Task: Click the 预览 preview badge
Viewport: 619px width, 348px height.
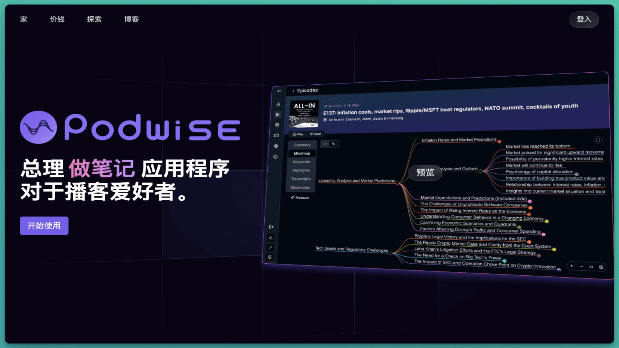Action: pos(425,172)
